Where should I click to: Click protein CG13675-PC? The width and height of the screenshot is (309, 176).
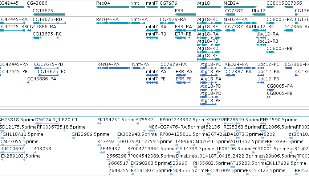coord(48,75)
